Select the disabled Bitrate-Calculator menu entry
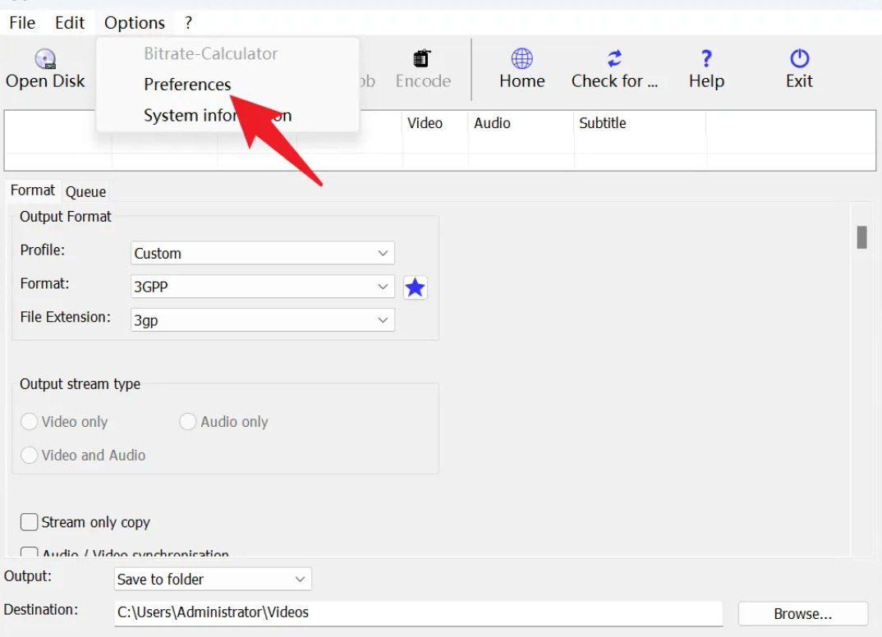 pyautogui.click(x=211, y=53)
